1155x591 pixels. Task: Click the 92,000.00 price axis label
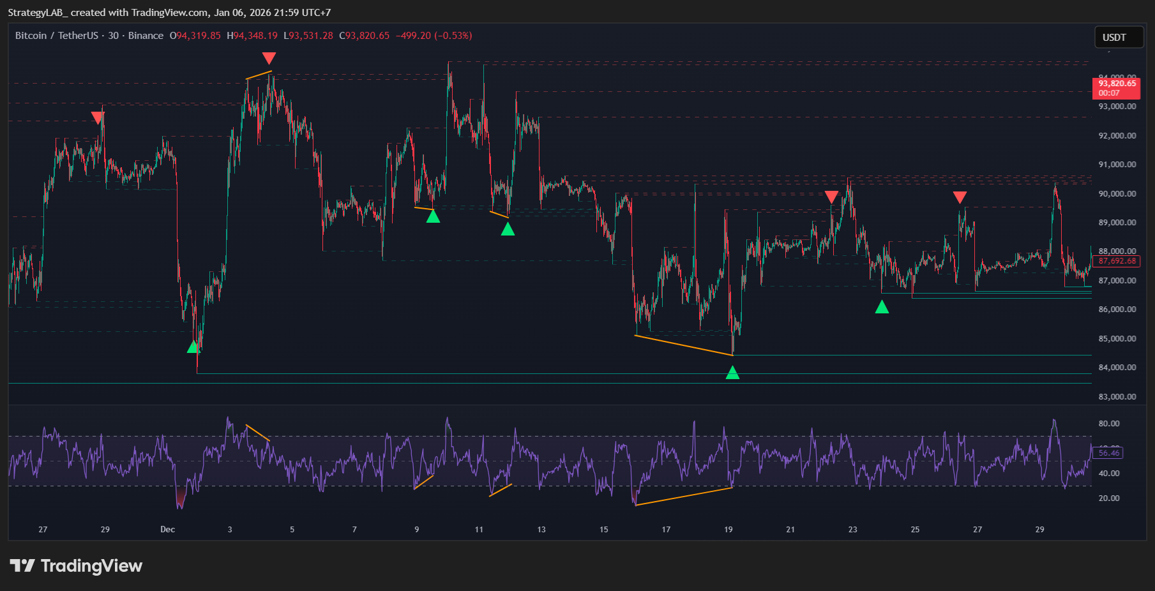click(1117, 135)
